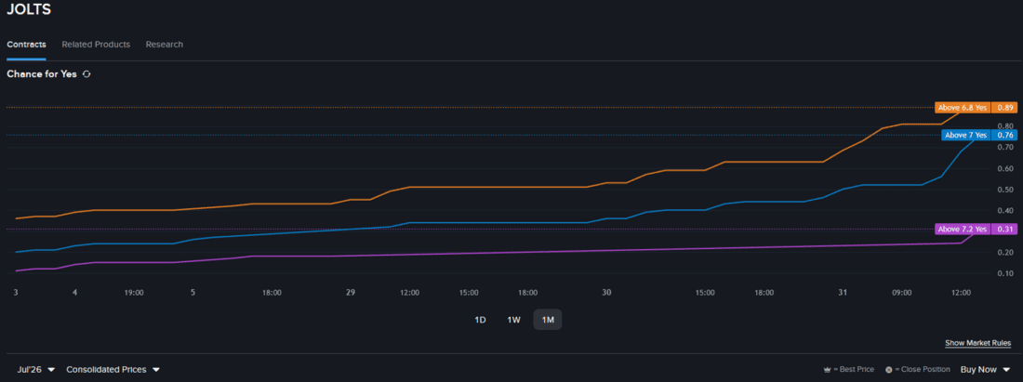1023x382 pixels.
Task: Click the 0.89 orange price tag
Action: click(x=1004, y=108)
